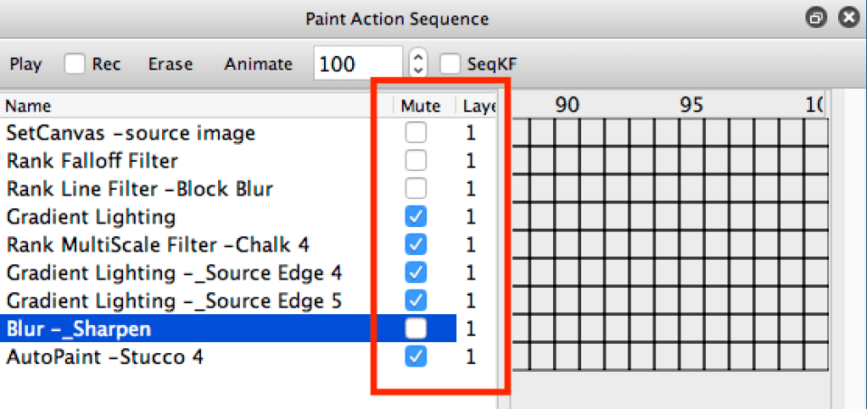Click the frame count field showing 100
The image size is (867, 409).
pyautogui.click(x=356, y=64)
